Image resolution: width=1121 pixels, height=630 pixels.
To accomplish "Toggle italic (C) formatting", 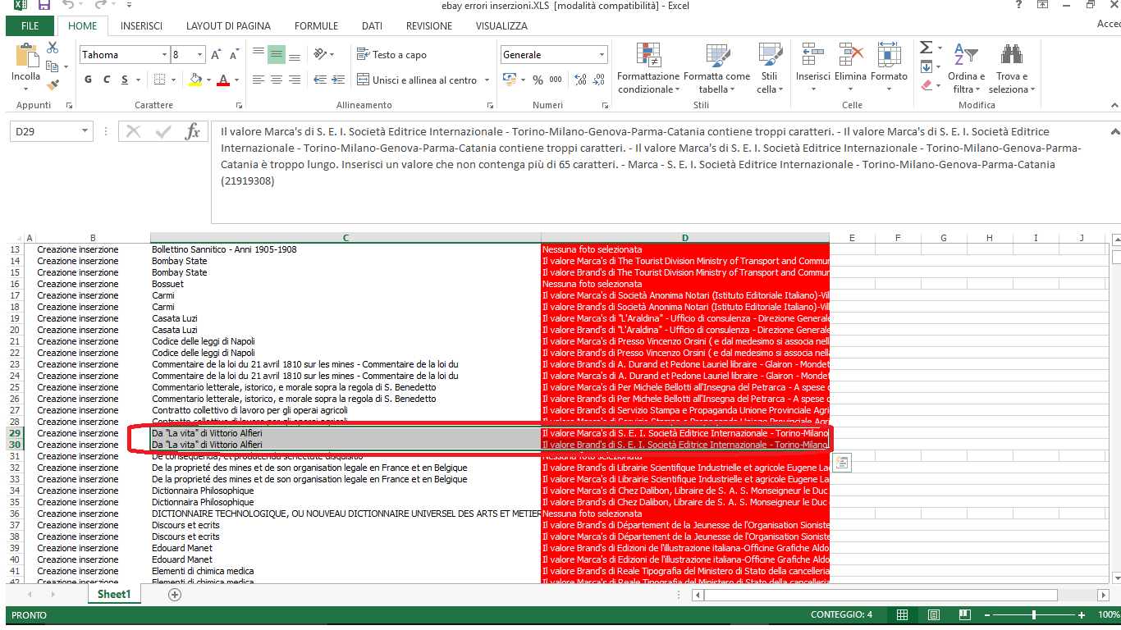I will (107, 80).
